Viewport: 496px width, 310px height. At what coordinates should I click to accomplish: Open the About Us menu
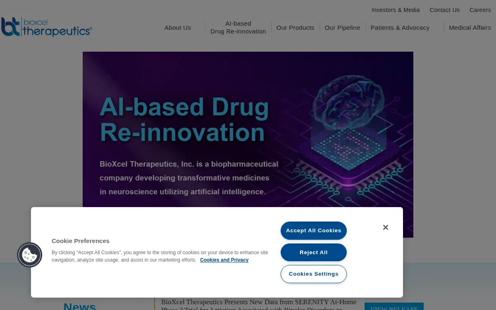178,28
